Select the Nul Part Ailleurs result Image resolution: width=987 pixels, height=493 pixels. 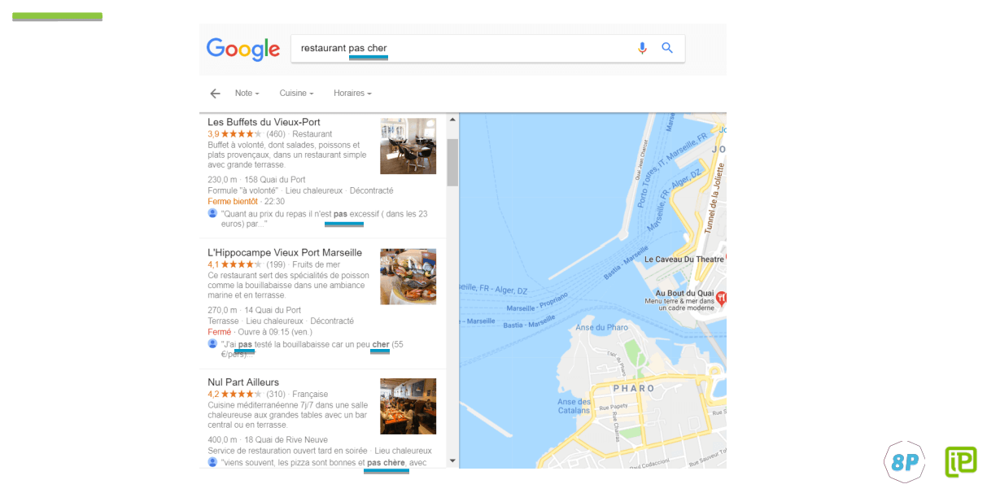(x=243, y=382)
